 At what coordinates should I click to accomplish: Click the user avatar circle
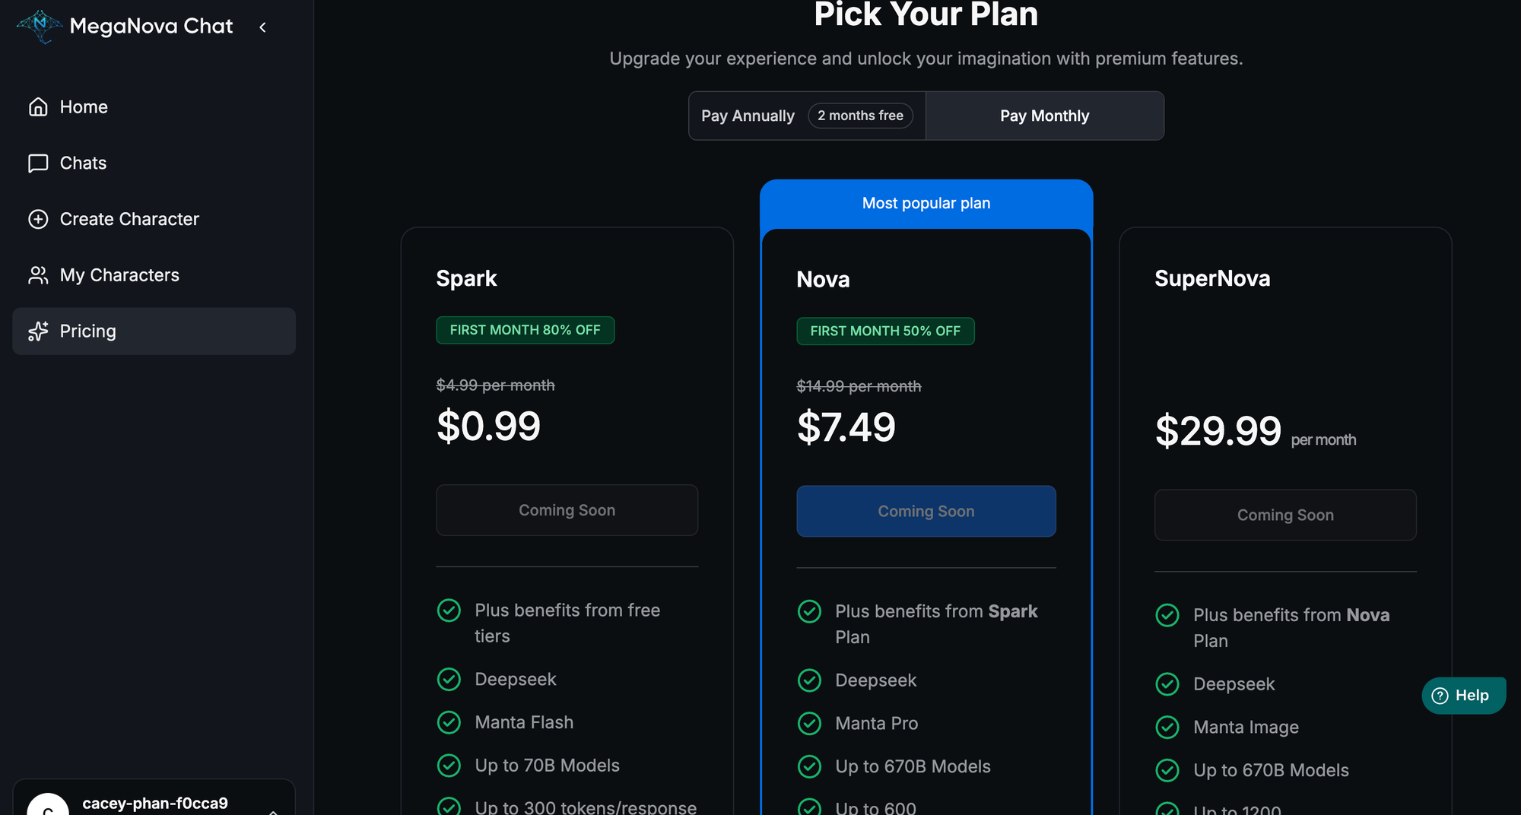(x=47, y=807)
